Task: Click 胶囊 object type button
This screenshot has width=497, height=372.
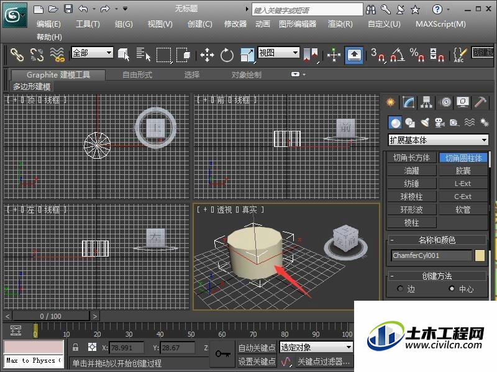Action: click(x=463, y=171)
